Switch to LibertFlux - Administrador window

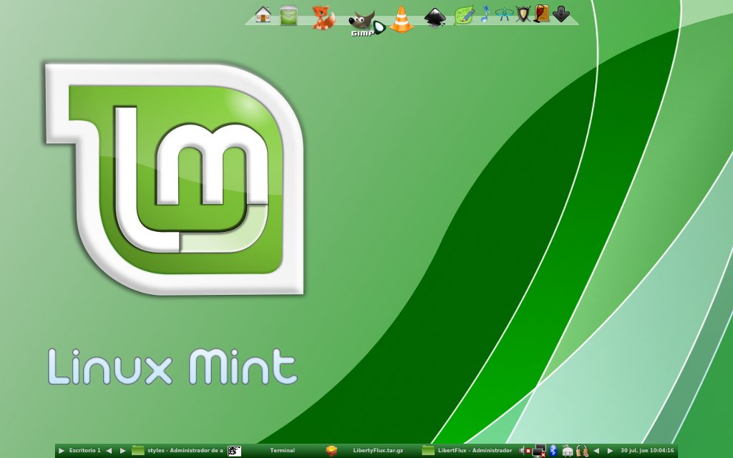475,451
